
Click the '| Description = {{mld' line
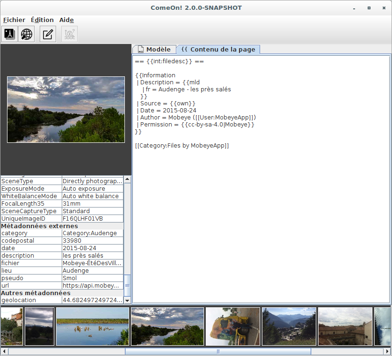[168, 82]
